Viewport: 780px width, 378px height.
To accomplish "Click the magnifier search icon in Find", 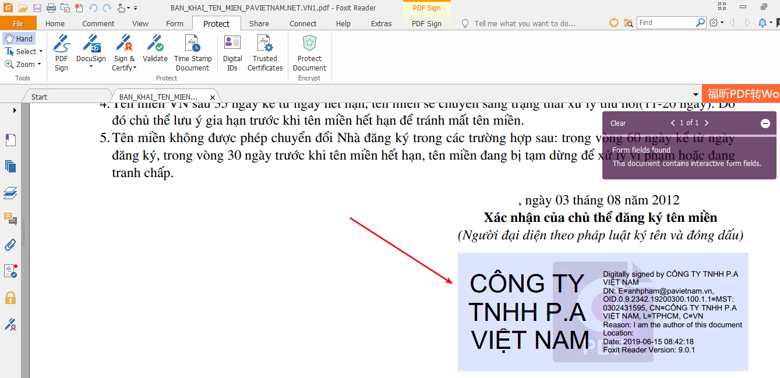I will click(x=700, y=23).
